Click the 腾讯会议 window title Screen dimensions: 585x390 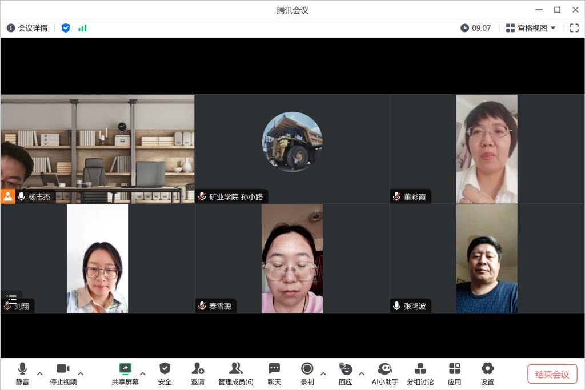(x=292, y=10)
